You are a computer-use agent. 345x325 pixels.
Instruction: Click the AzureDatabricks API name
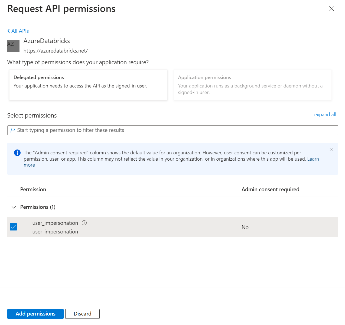pyautogui.click(x=47, y=41)
